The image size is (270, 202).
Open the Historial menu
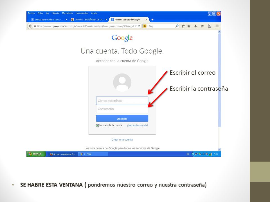[55, 13]
